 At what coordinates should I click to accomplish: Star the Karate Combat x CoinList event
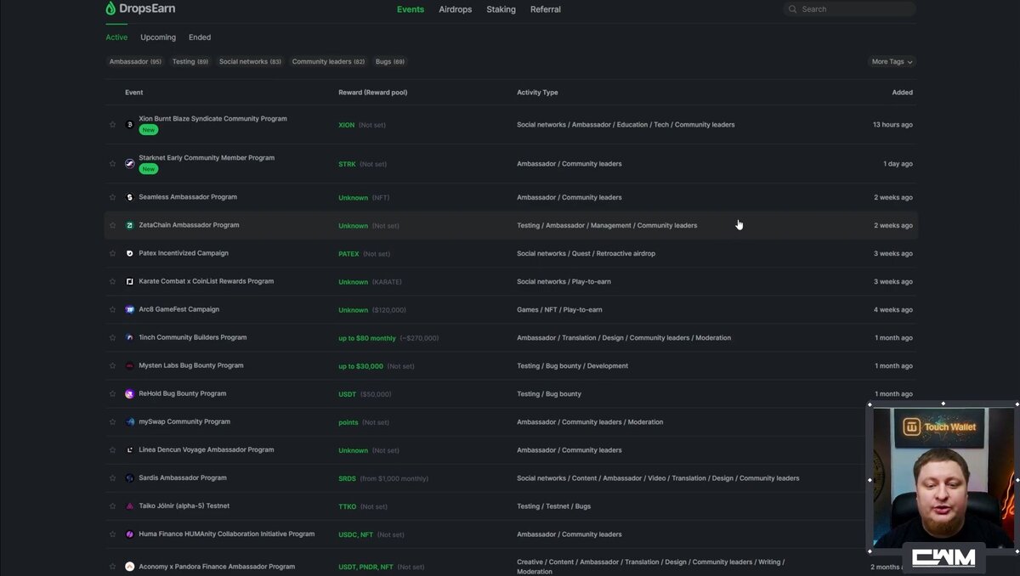tap(112, 281)
